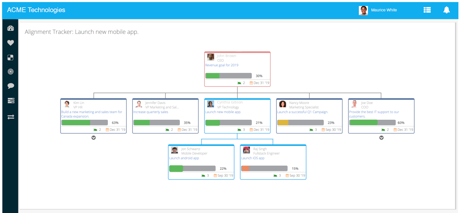The width and height of the screenshot is (462, 213).
Task: Click the Raj Singh name text
Action: pos(260,149)
